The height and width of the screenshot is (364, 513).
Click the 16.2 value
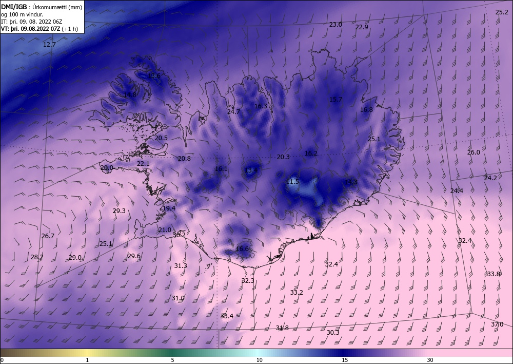coord(311,154)
